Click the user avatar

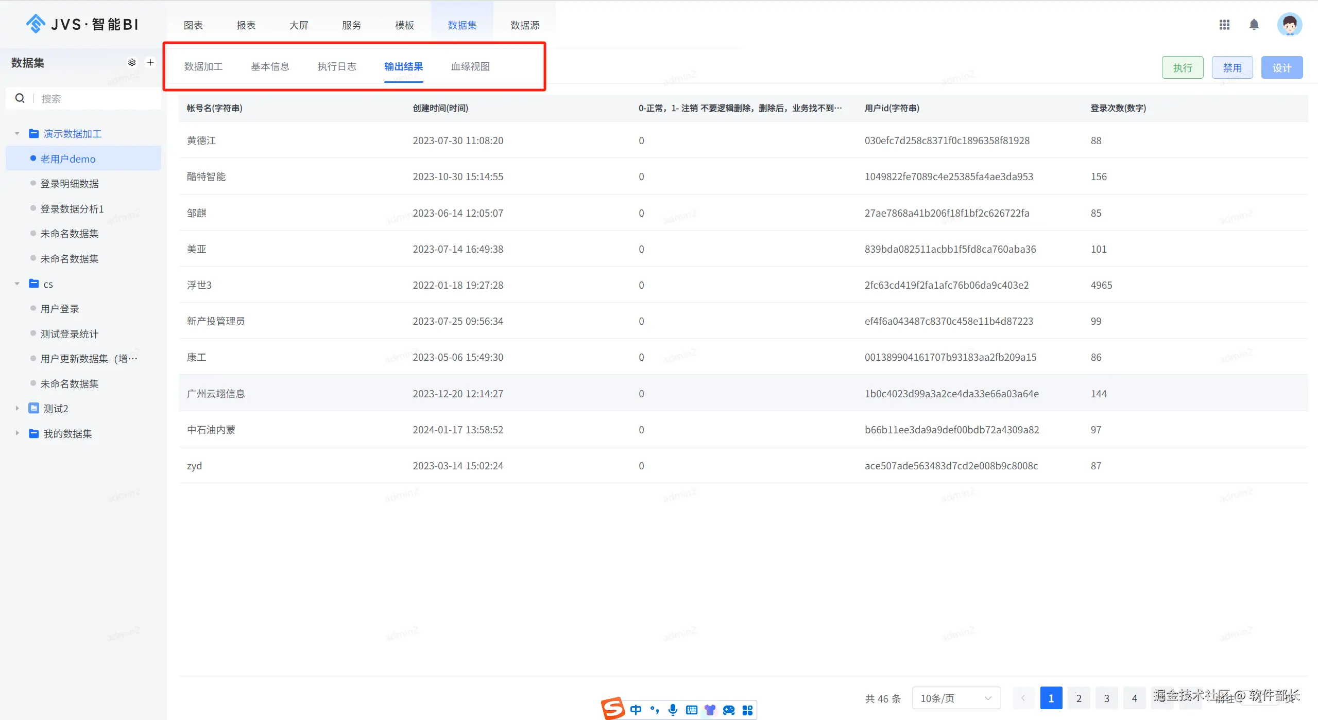coord(1289,25)
